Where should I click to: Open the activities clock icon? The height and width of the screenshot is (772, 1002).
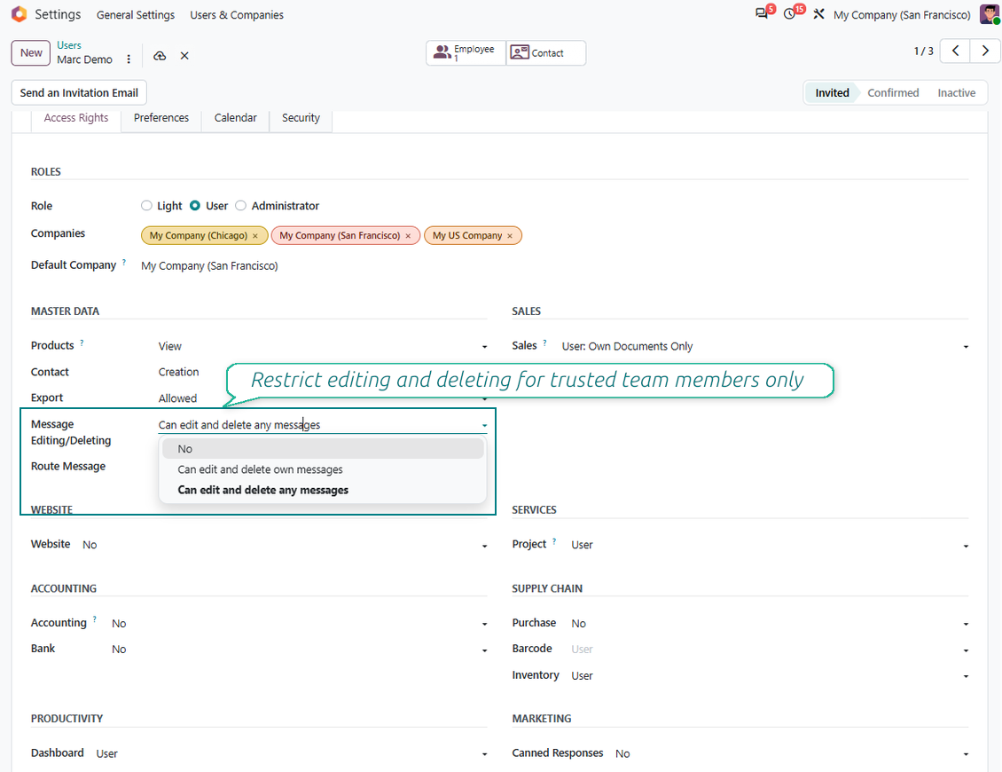pyautogui.click(x=790, y=13)
